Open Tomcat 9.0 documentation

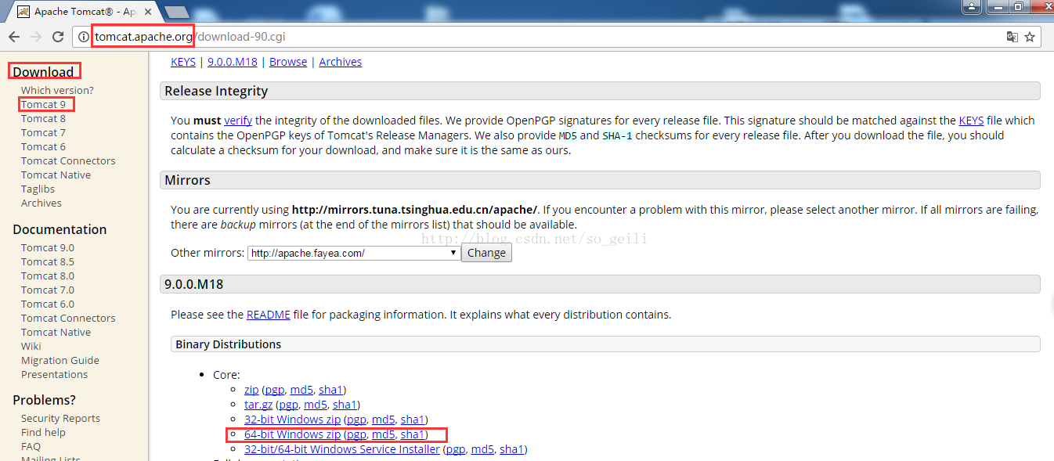[48, 248]
